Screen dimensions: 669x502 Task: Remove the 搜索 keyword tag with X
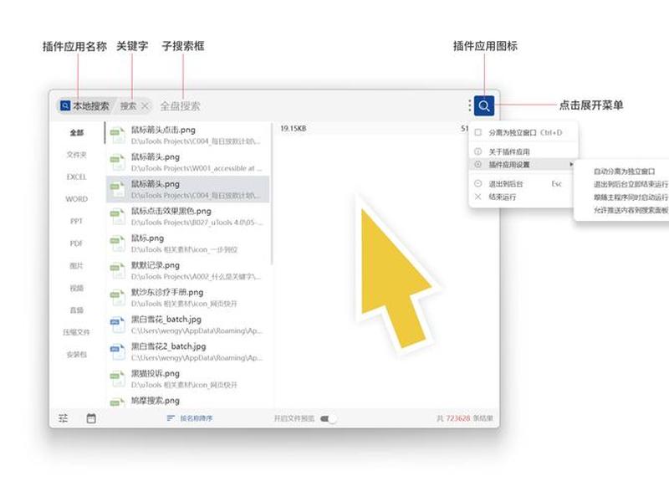click(x=145, y=106)
